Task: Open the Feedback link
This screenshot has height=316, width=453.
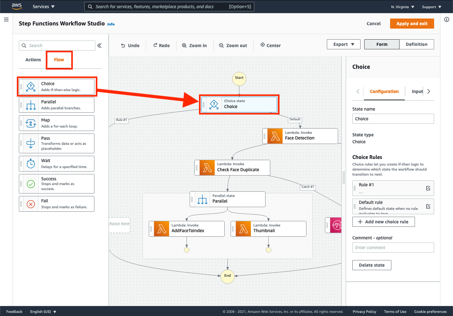Action: (x=14, y=312)
